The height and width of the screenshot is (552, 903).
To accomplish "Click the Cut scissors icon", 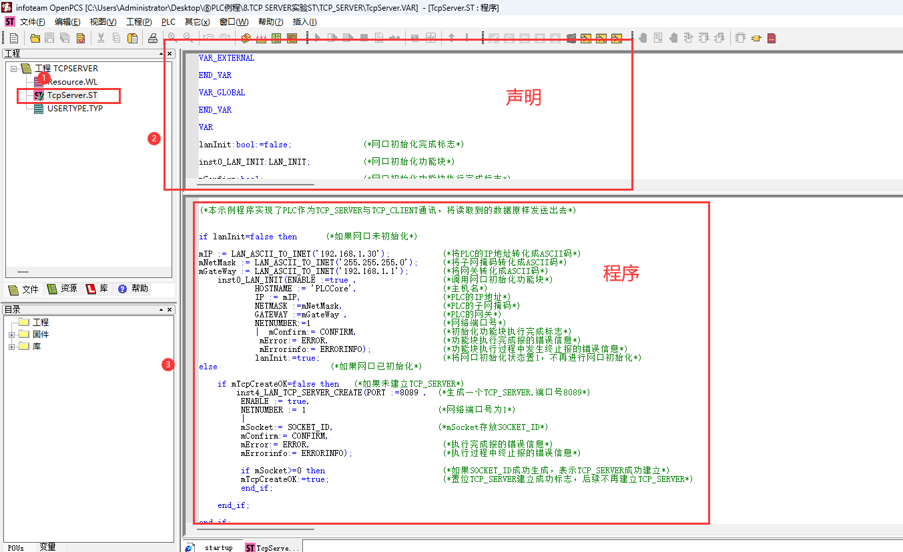I will pyautogui.click(x=101, y=38).
